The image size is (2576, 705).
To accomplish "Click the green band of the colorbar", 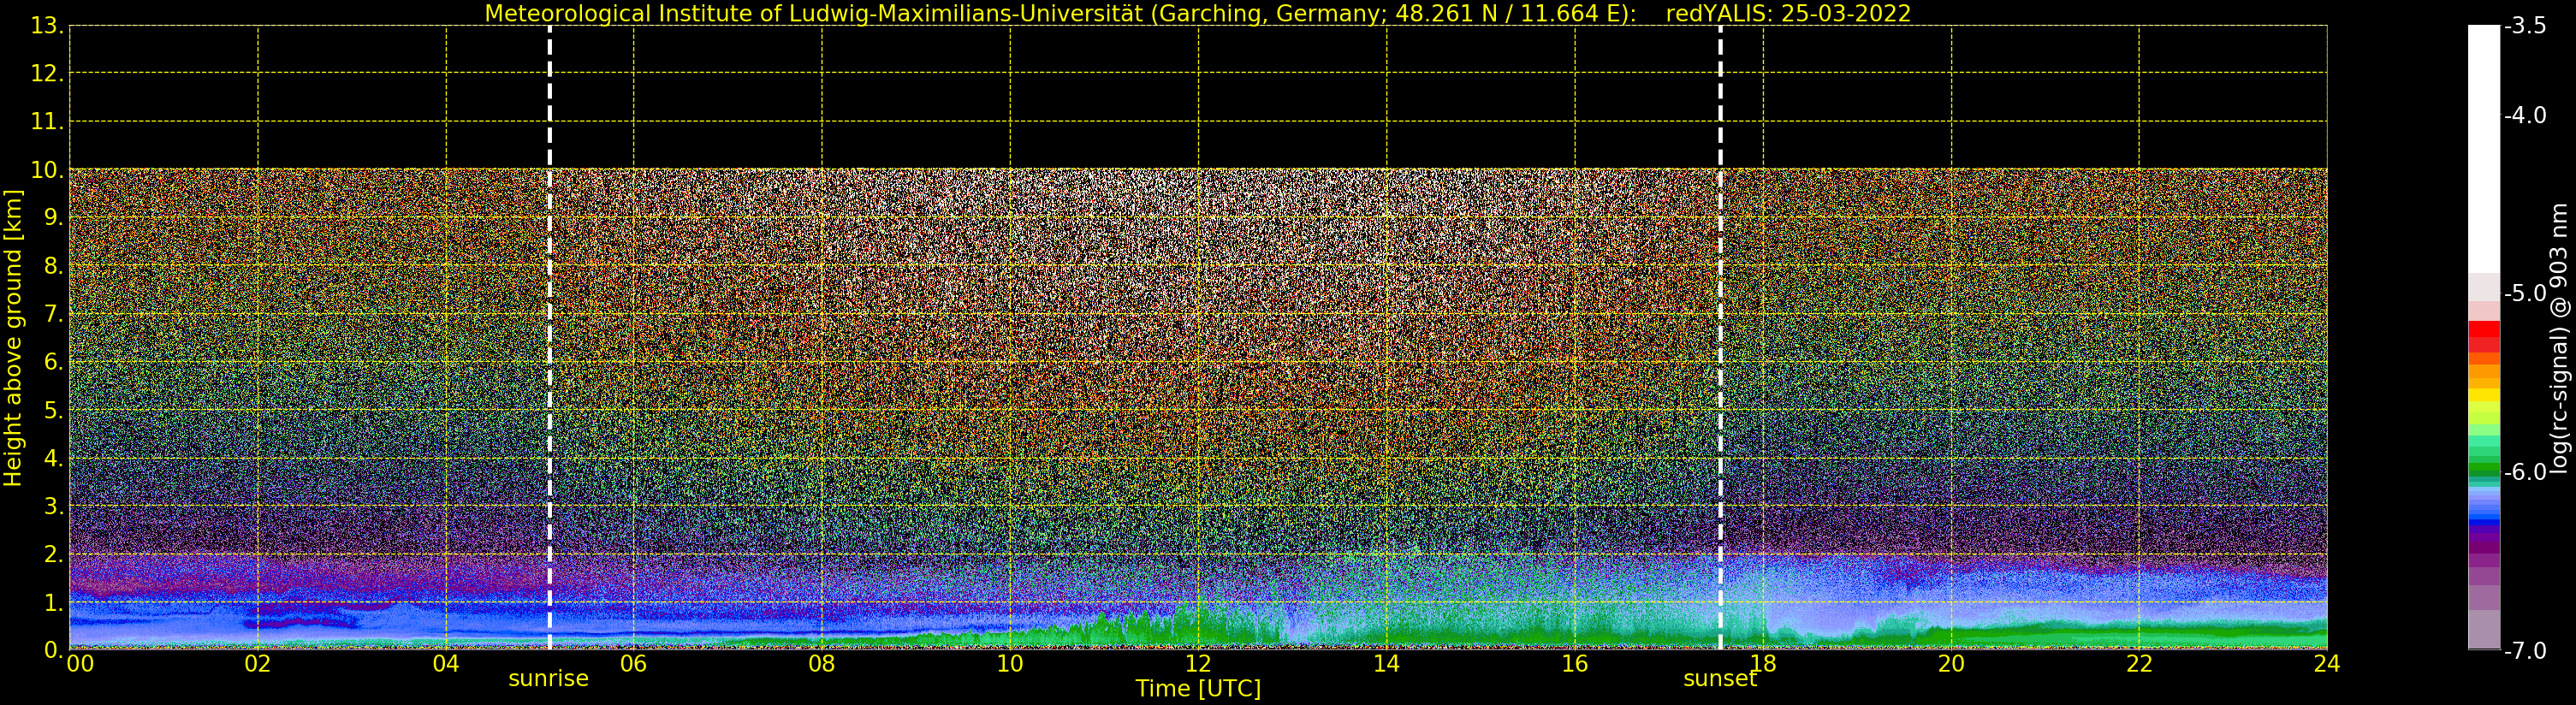I will [2483, 469].
